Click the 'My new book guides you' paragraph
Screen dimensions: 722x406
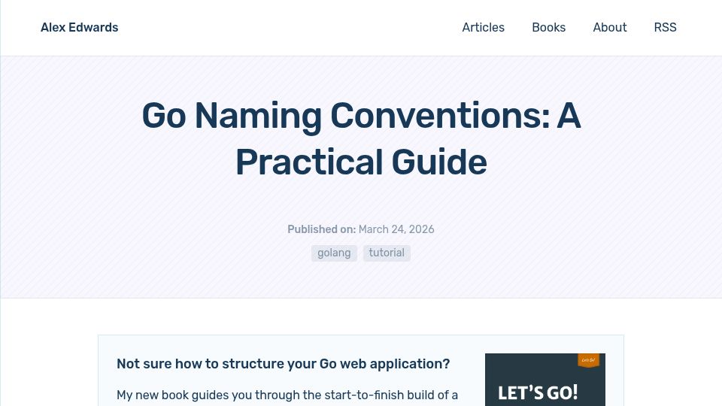tap(287, 395)
